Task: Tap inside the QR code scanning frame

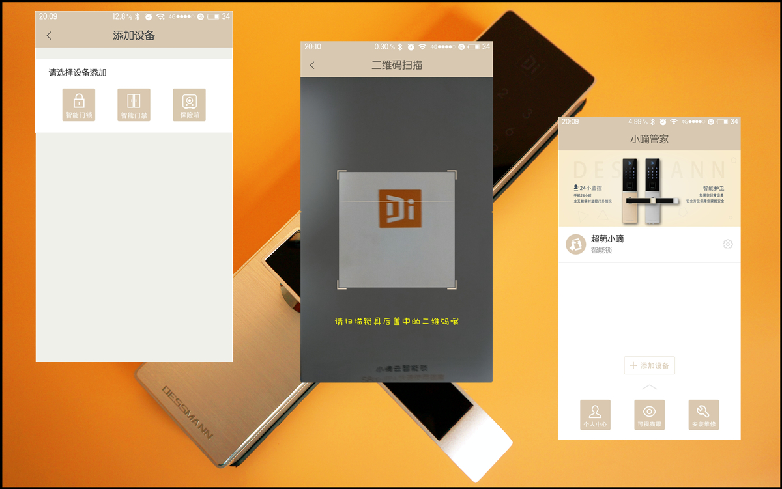Action: coord(396,229)
